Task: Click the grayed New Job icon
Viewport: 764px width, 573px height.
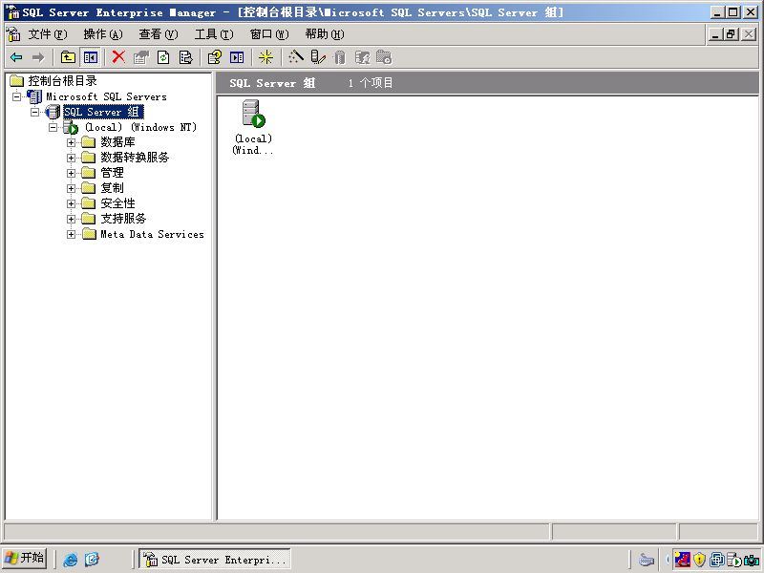Action: [x=384, y=57]
